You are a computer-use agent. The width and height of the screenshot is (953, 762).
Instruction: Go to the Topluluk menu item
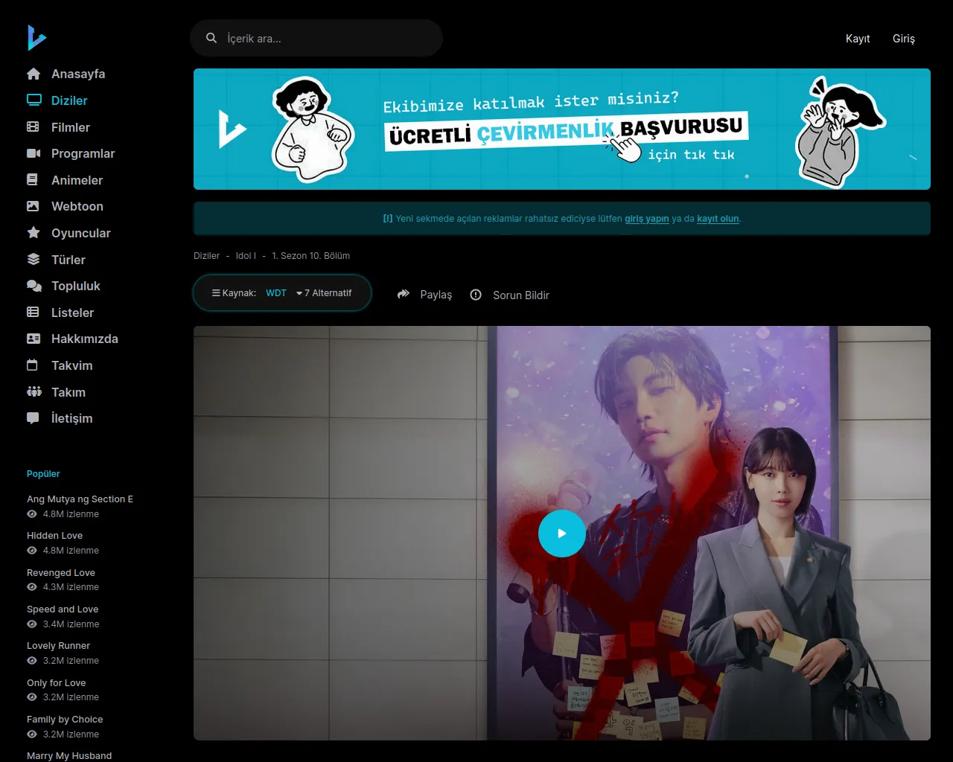coord(75,286)
